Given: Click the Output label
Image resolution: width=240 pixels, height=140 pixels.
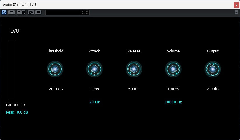Looking at the screenshot, I should pyautogui.click(x=213, y=51).
